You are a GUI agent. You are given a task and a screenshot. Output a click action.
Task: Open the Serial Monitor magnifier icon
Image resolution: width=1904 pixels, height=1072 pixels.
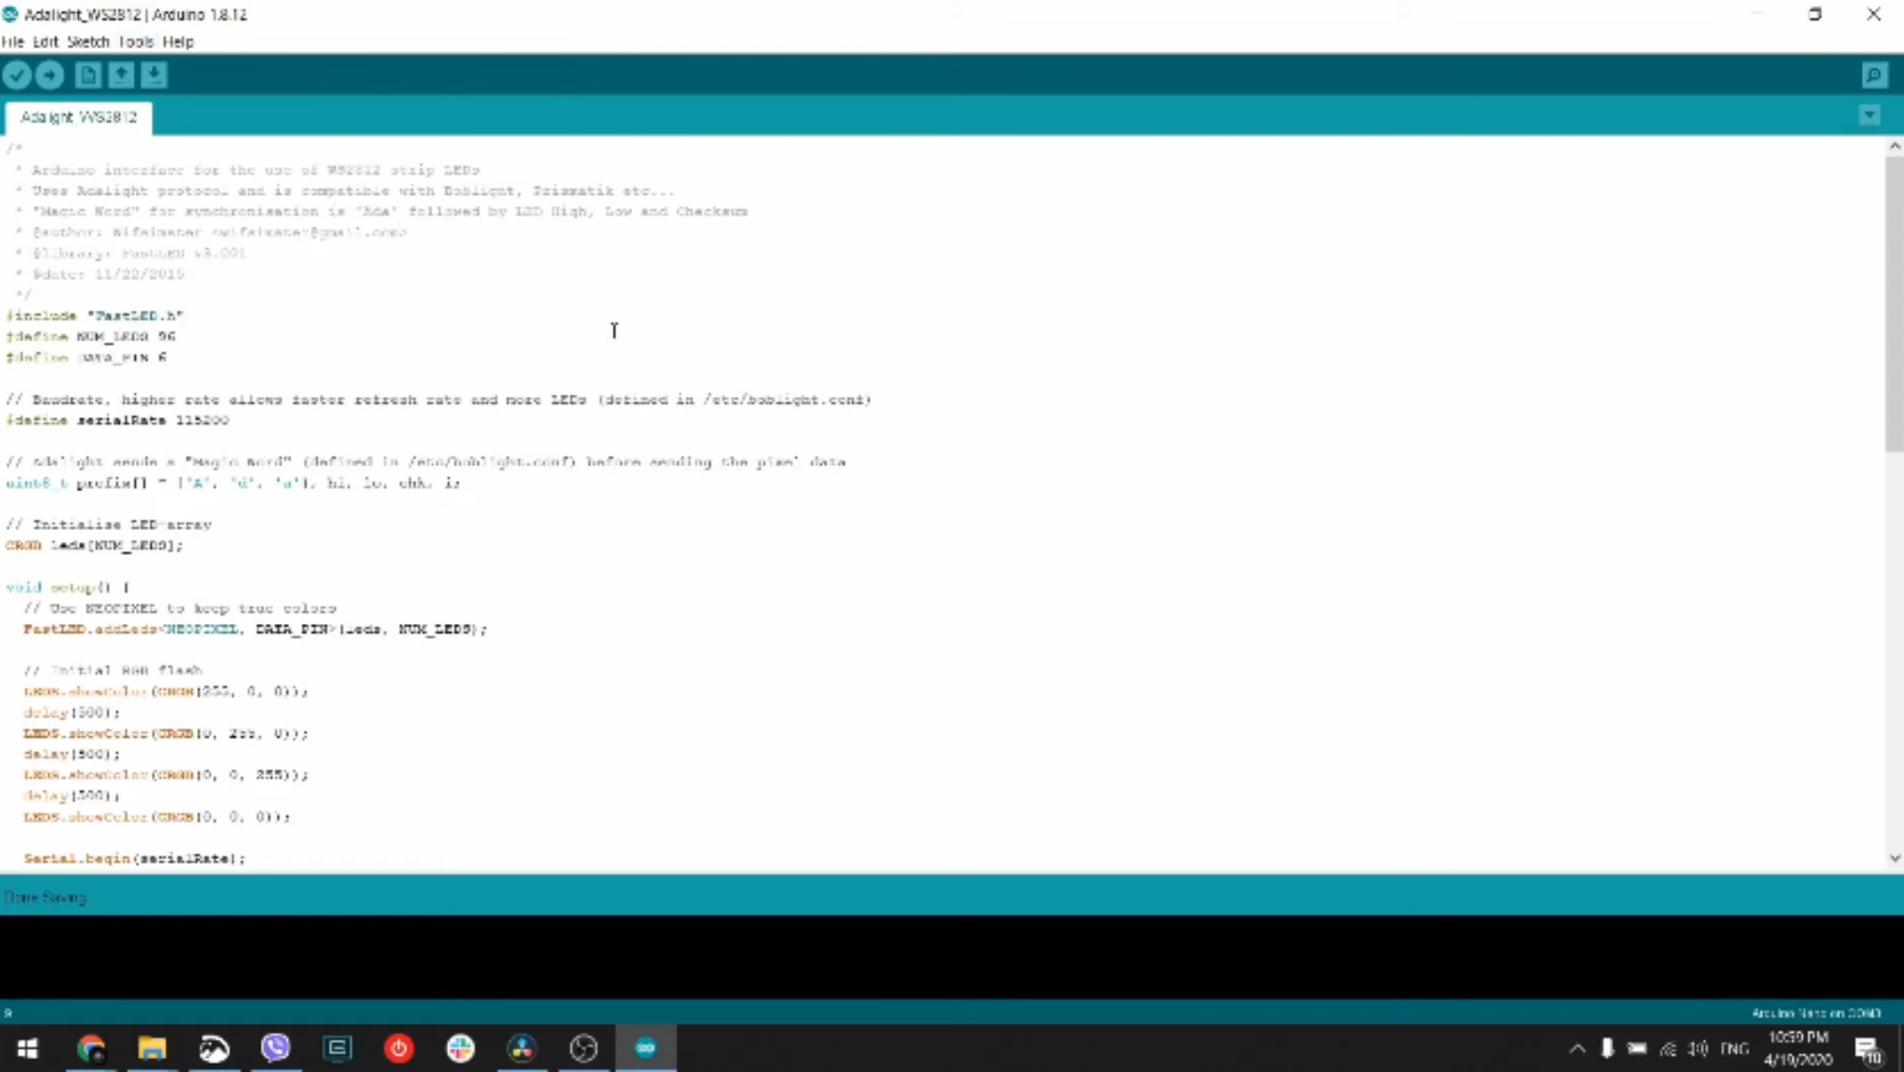point(1874,75)
